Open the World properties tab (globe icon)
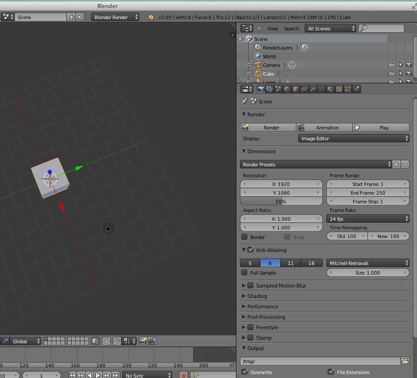 point(287,89)
